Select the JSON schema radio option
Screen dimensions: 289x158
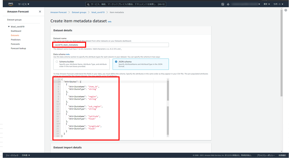pyautogui.click(x=116, y=62)
